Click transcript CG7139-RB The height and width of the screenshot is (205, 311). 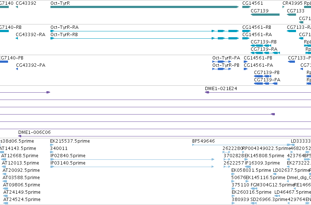(261, 46)
